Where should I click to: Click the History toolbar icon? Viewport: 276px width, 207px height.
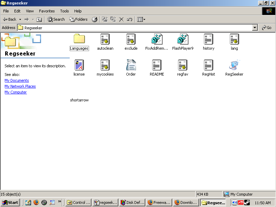coord(95,19)
